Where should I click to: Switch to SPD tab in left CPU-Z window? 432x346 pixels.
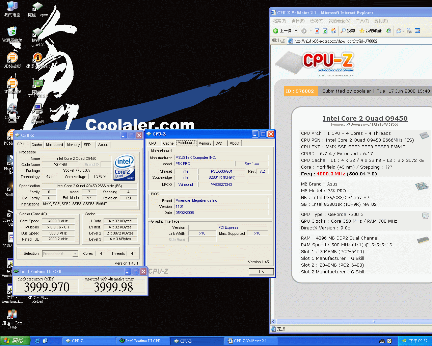tap(87, 145)
